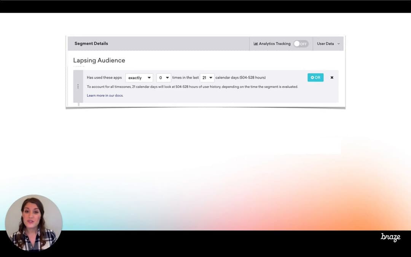Turn on the Analytics Tracking toggle

point(301,44)
